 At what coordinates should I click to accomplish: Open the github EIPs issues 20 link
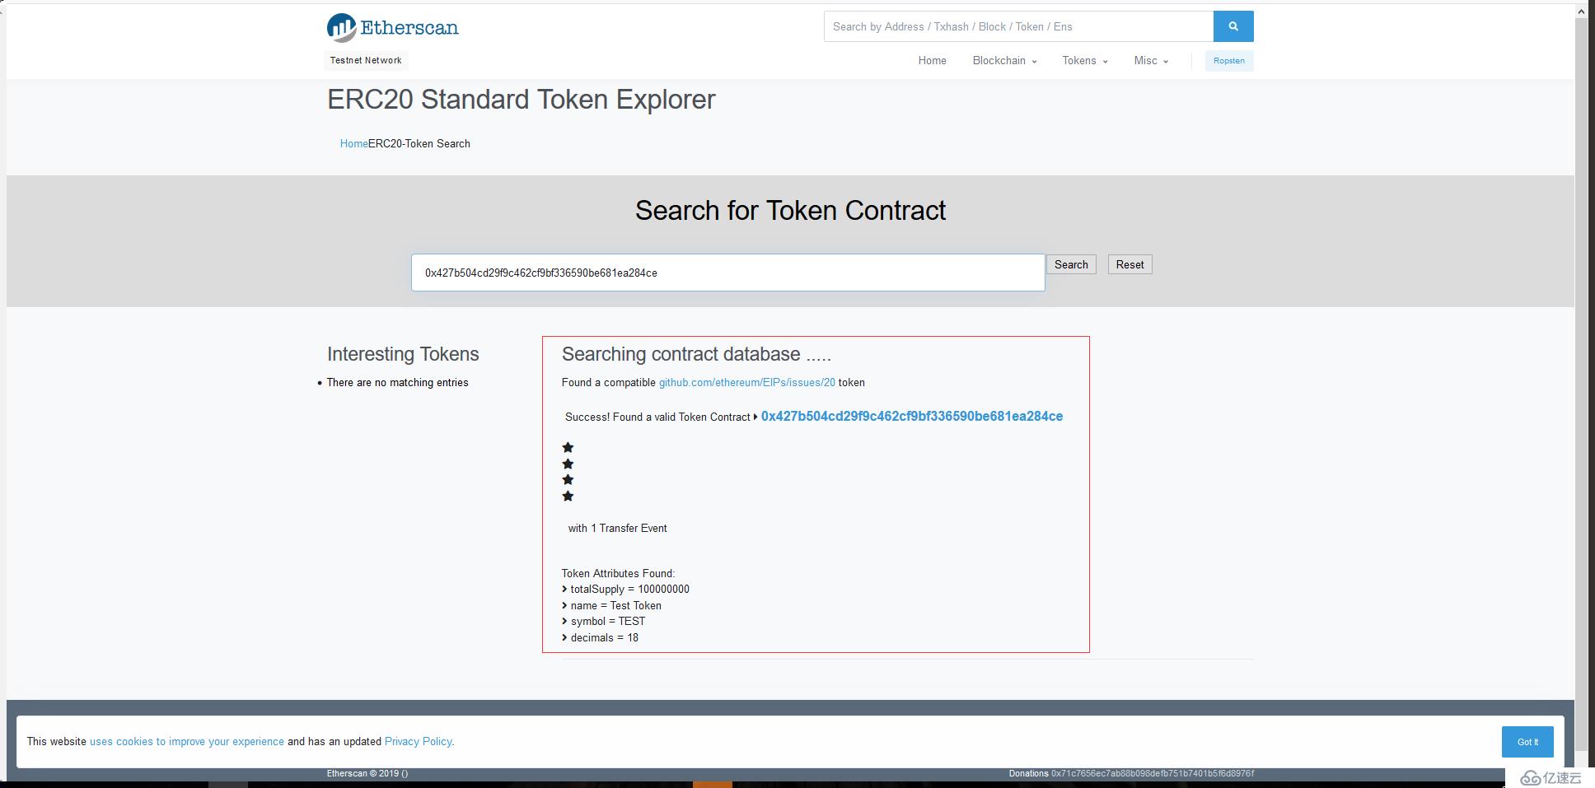(x=746, y=383)
